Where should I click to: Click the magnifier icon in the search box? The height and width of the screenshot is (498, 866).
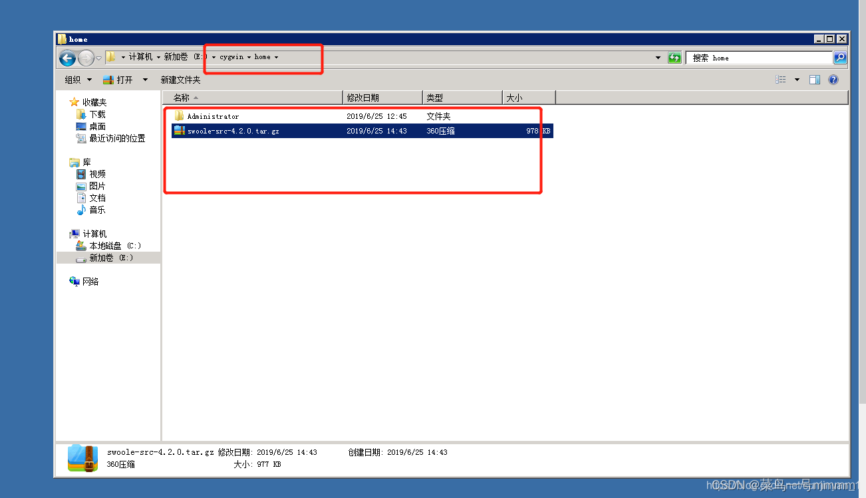(x=839, y=58)
